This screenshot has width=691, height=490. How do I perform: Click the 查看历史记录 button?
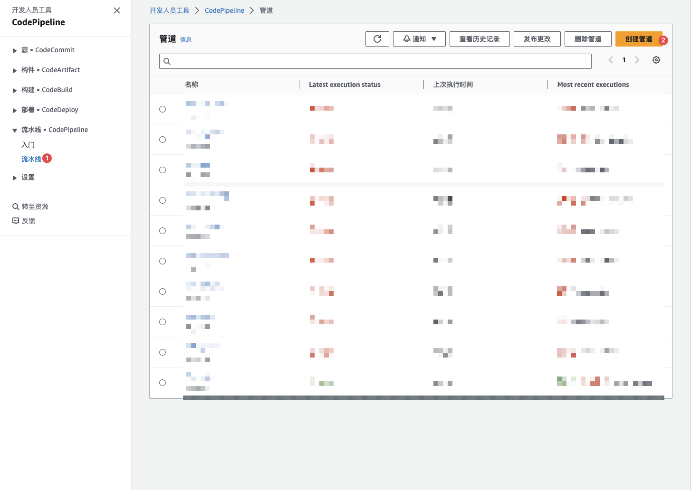[x=480, y=39]
